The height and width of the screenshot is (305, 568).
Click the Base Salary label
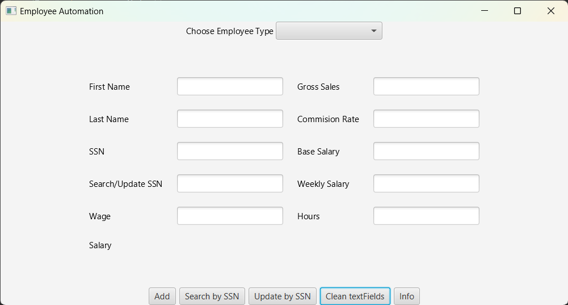(x=318, y=152)
